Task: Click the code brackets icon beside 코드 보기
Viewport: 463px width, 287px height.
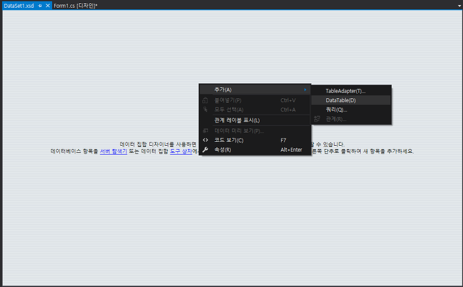Action: [205, 140]
